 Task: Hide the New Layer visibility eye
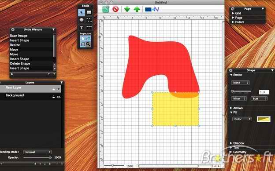pos(59,89)
